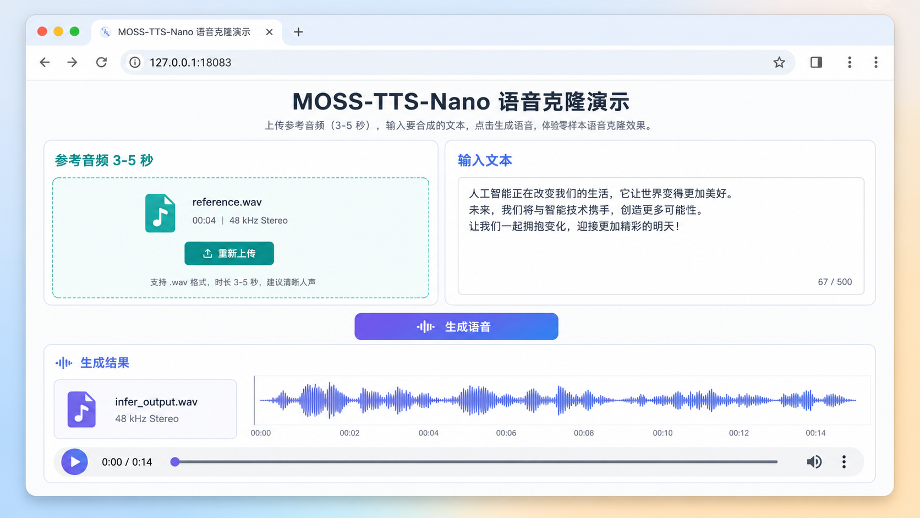Click the 00:04 | 48 kHz Stereo reference info

pyautogui.click(x=240, y=220)
